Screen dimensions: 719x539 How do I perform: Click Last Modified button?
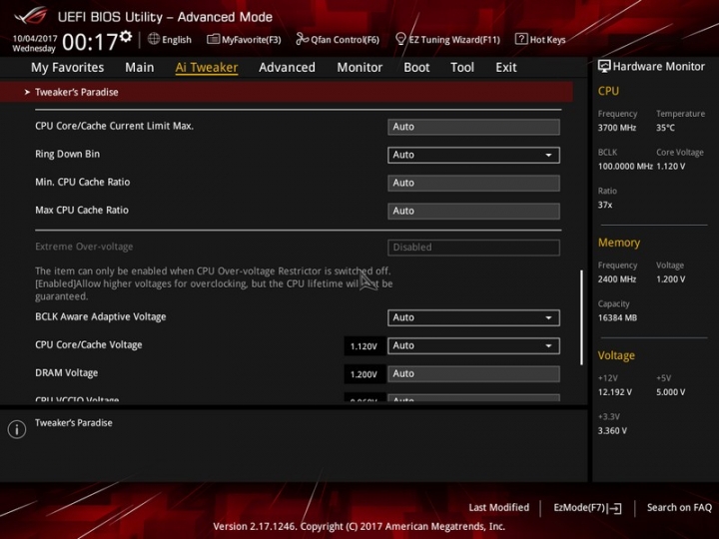pyautogui.click(x=499, y=507)
